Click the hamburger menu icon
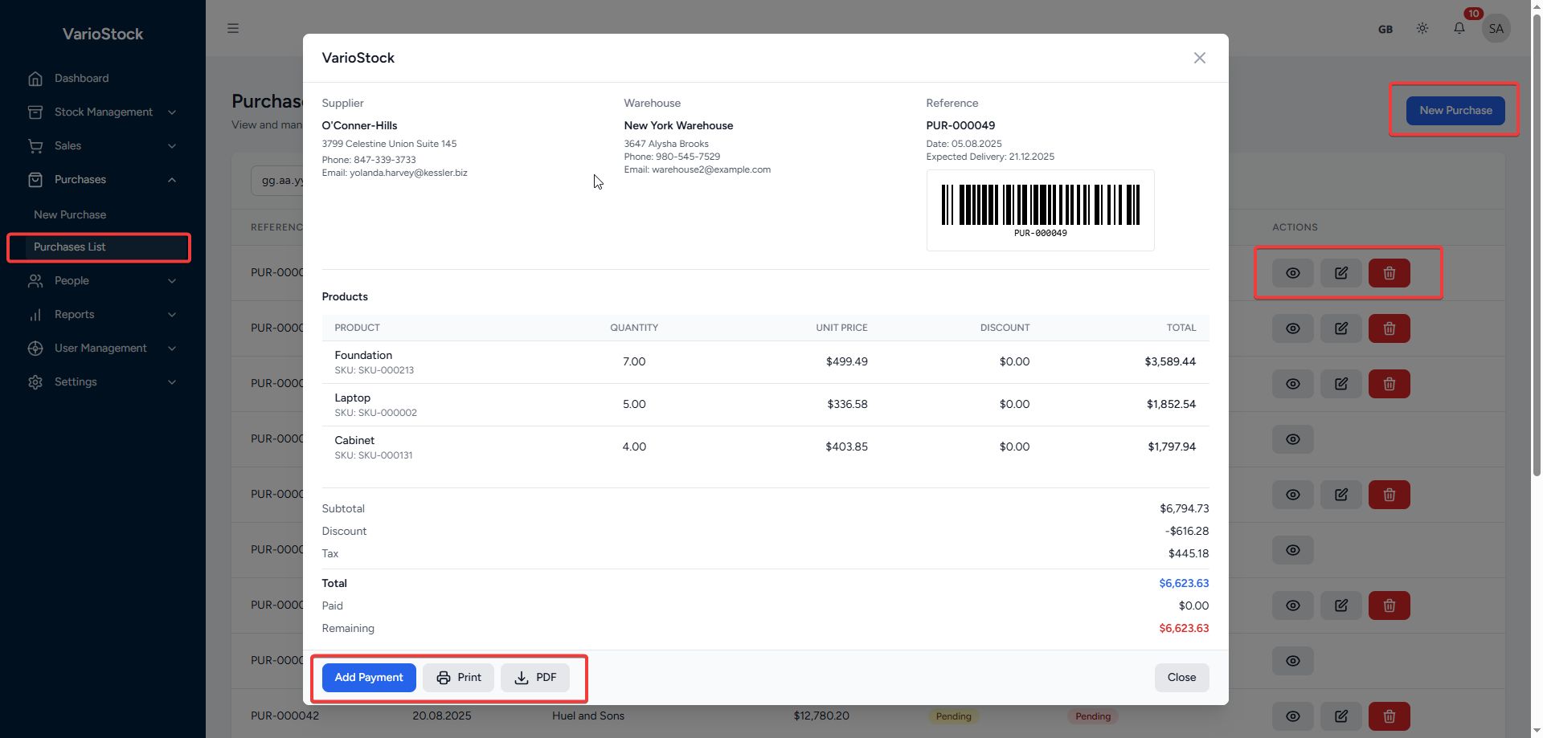 233,29
